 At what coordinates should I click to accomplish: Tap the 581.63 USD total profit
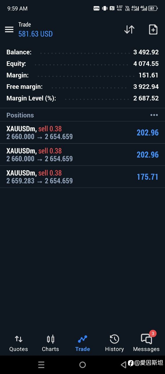(36, 34)
